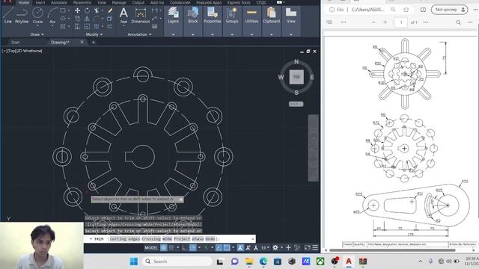Expand the Annotation panel dropdown
The image size is (479, 269).
[139, 34]
